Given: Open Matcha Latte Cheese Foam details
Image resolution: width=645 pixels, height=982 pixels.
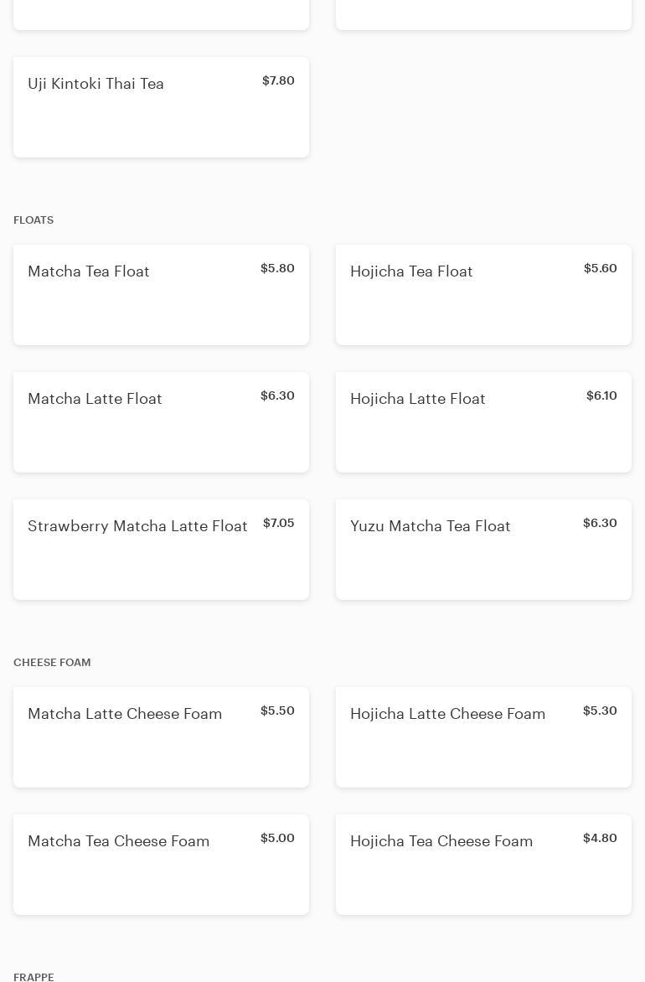Looking at the screenshot, I should 161,737.
